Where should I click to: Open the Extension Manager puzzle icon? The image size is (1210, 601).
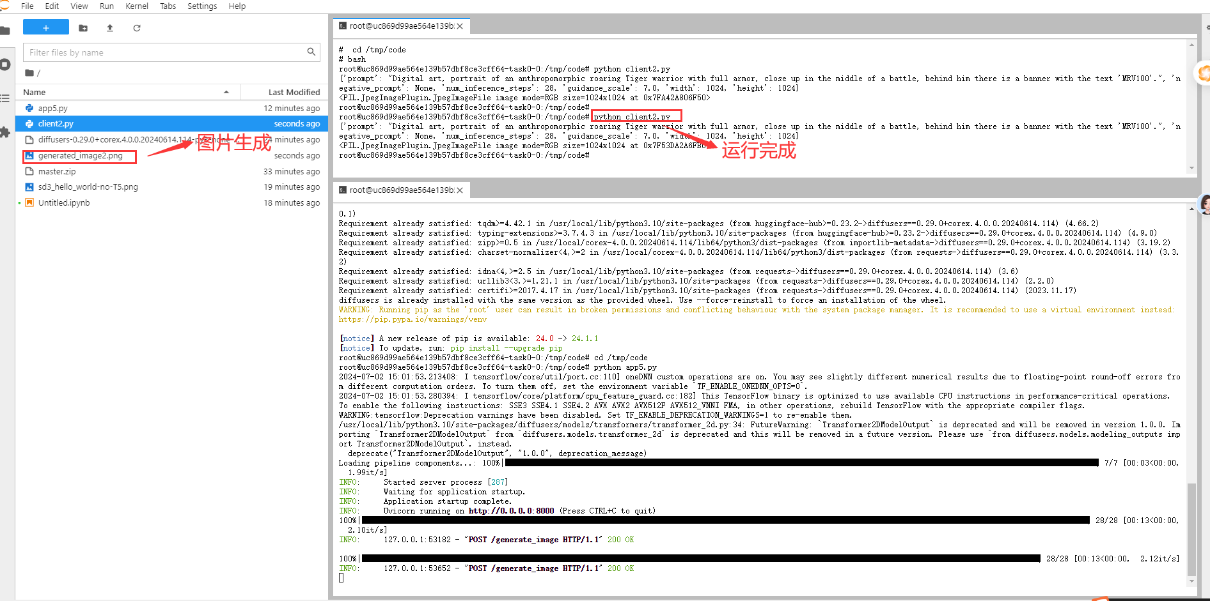[5, 132]
